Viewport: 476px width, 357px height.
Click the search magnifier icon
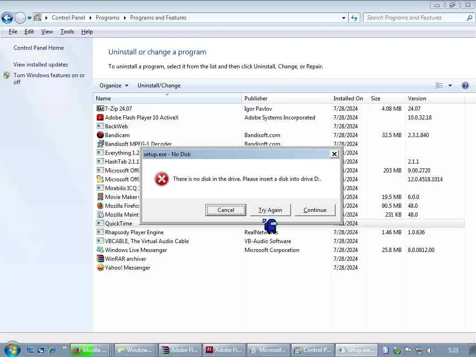(469, 18)
